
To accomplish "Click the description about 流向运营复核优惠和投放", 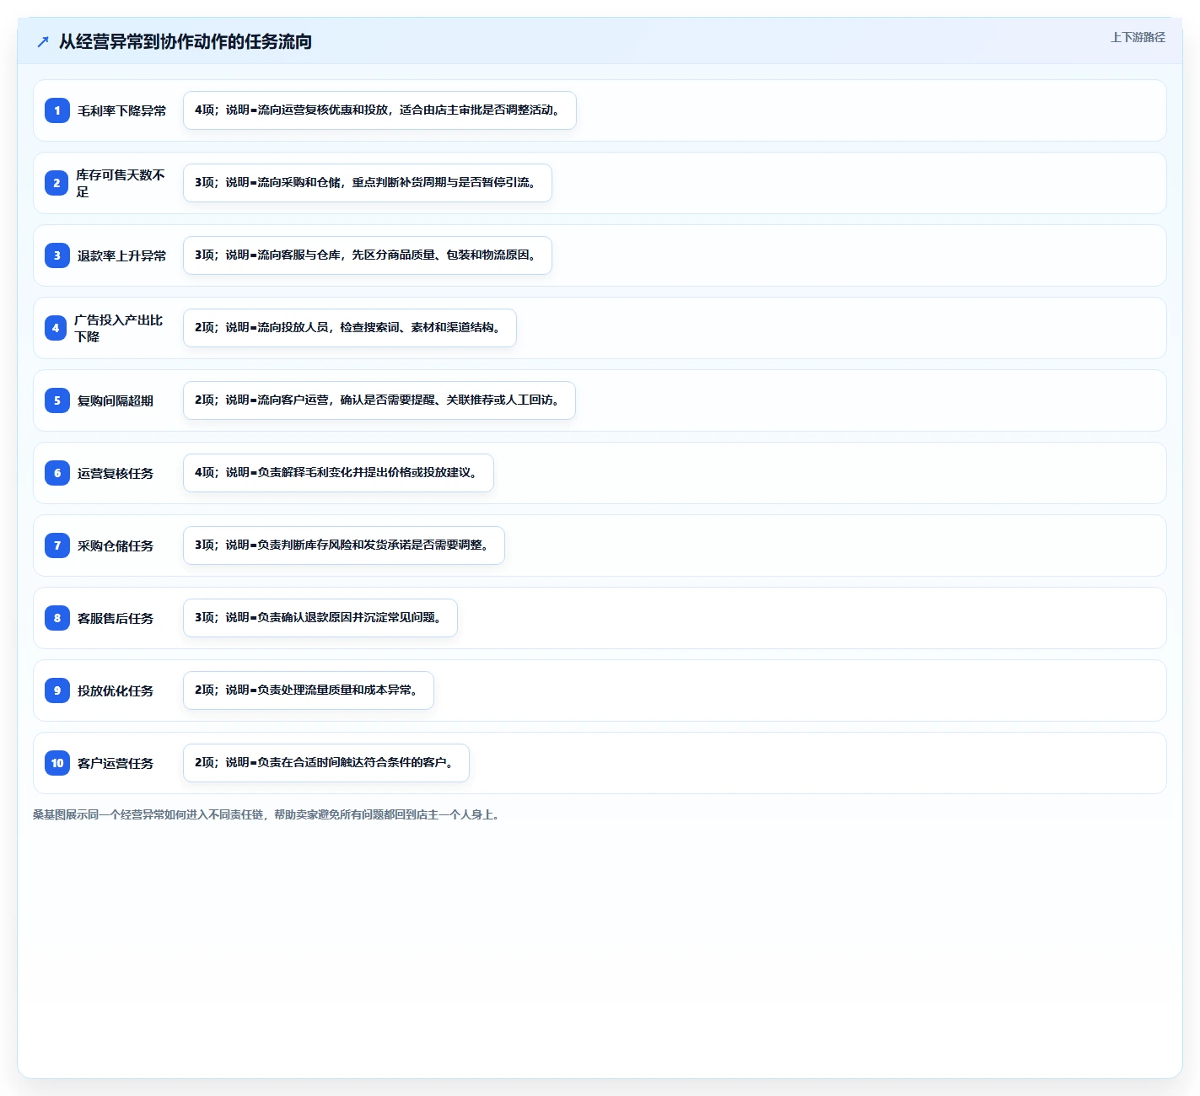I will [x=379, y=110].
